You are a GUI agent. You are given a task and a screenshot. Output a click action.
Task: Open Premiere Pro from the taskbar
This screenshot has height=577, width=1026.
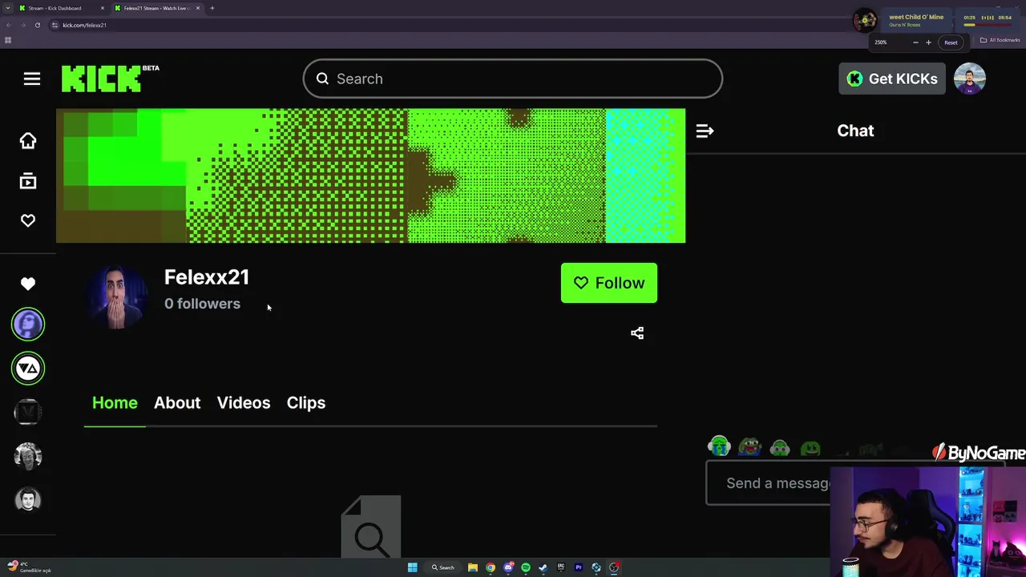579,567
